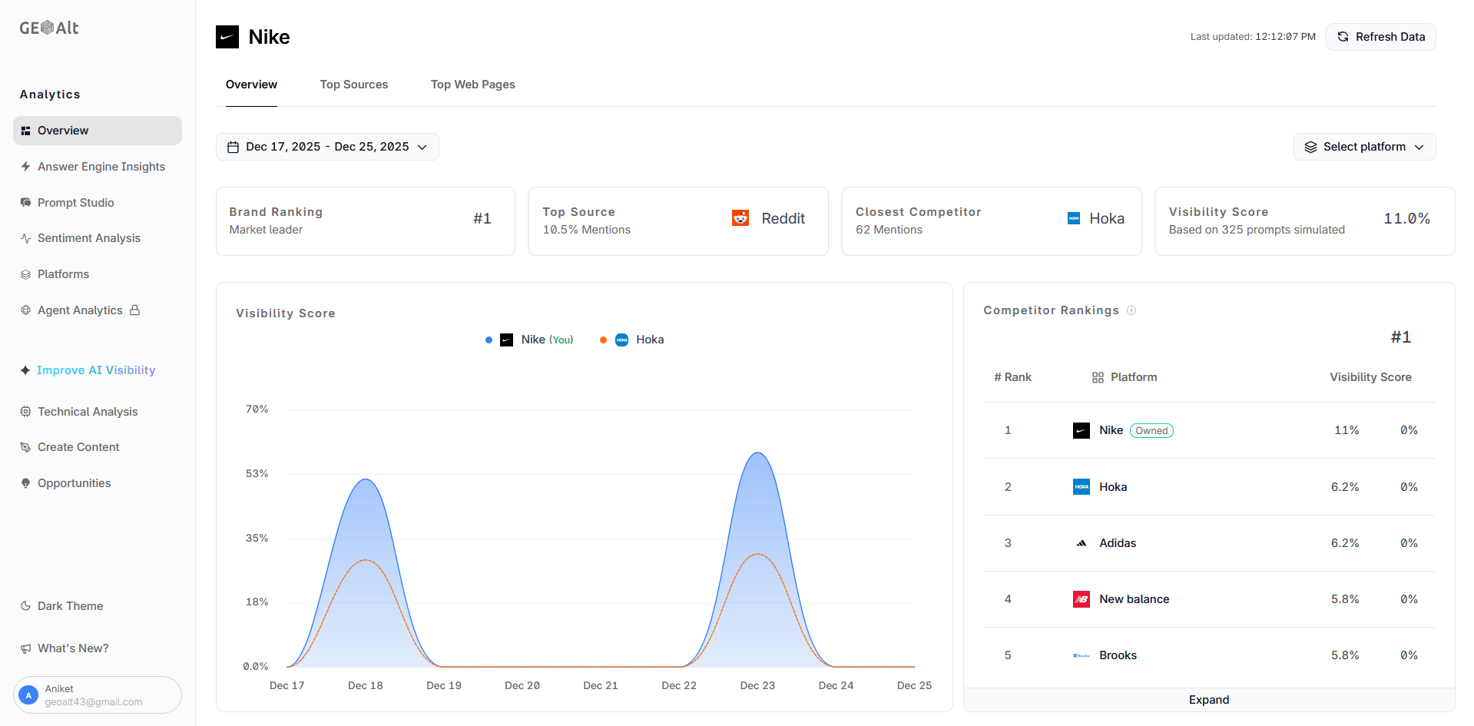
Task: Click the What's New megaphone icon
Action: (x=25, y=648)
